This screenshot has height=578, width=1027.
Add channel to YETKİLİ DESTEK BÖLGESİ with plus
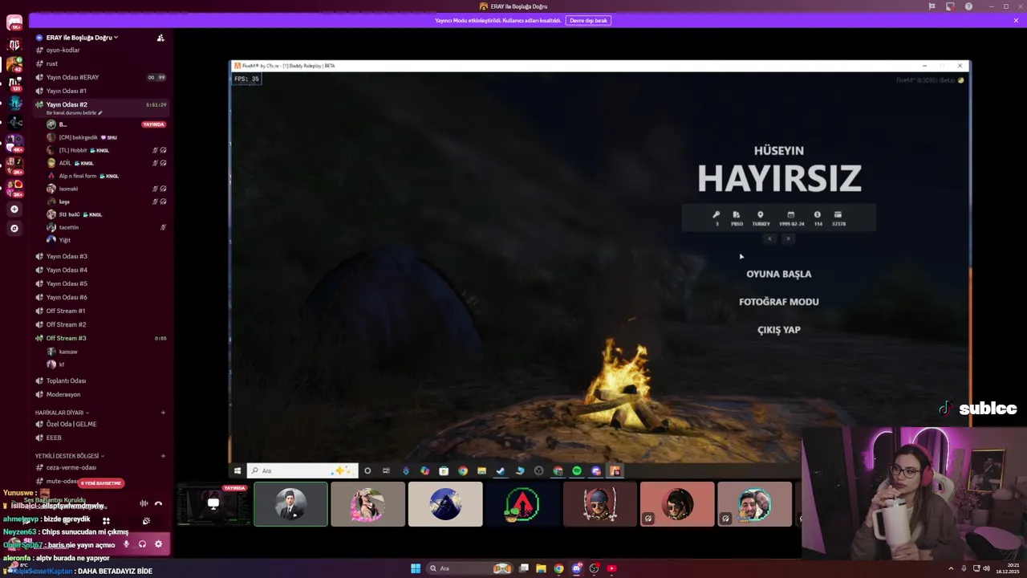163,456
